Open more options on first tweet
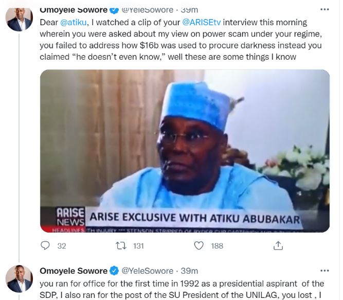Screen dimensions: 343x300 324,10
